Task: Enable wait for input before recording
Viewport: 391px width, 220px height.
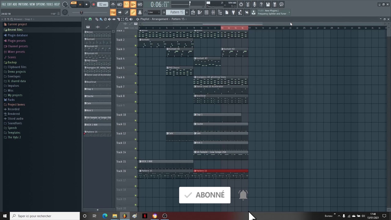Action: (x=120, y=5)
